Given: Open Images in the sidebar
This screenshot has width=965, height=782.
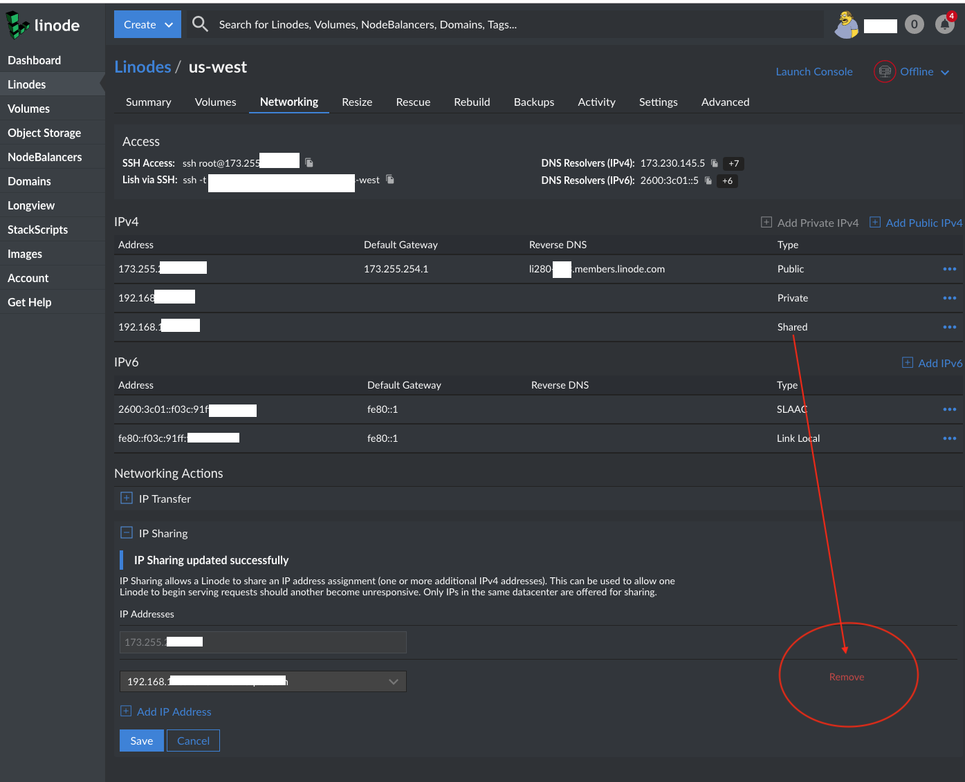Looking at the screenshot, I should [53, 254].
